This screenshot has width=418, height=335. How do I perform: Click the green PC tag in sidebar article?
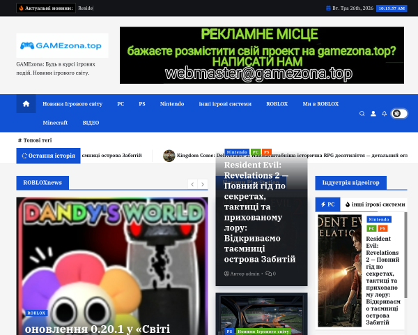tap(371, 228)
